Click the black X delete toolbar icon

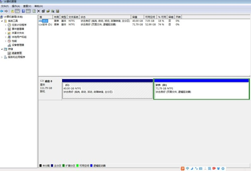click(x=39, y=11)
